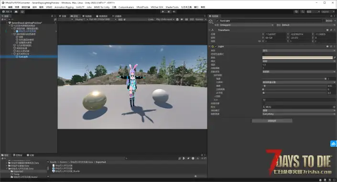This screenshot has width=337, height=182.
Task: Open the Jobs menu
Action: click(89, 7)
